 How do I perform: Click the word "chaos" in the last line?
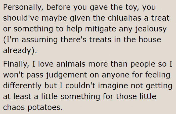pyautogui.click(x=14, y=107)
